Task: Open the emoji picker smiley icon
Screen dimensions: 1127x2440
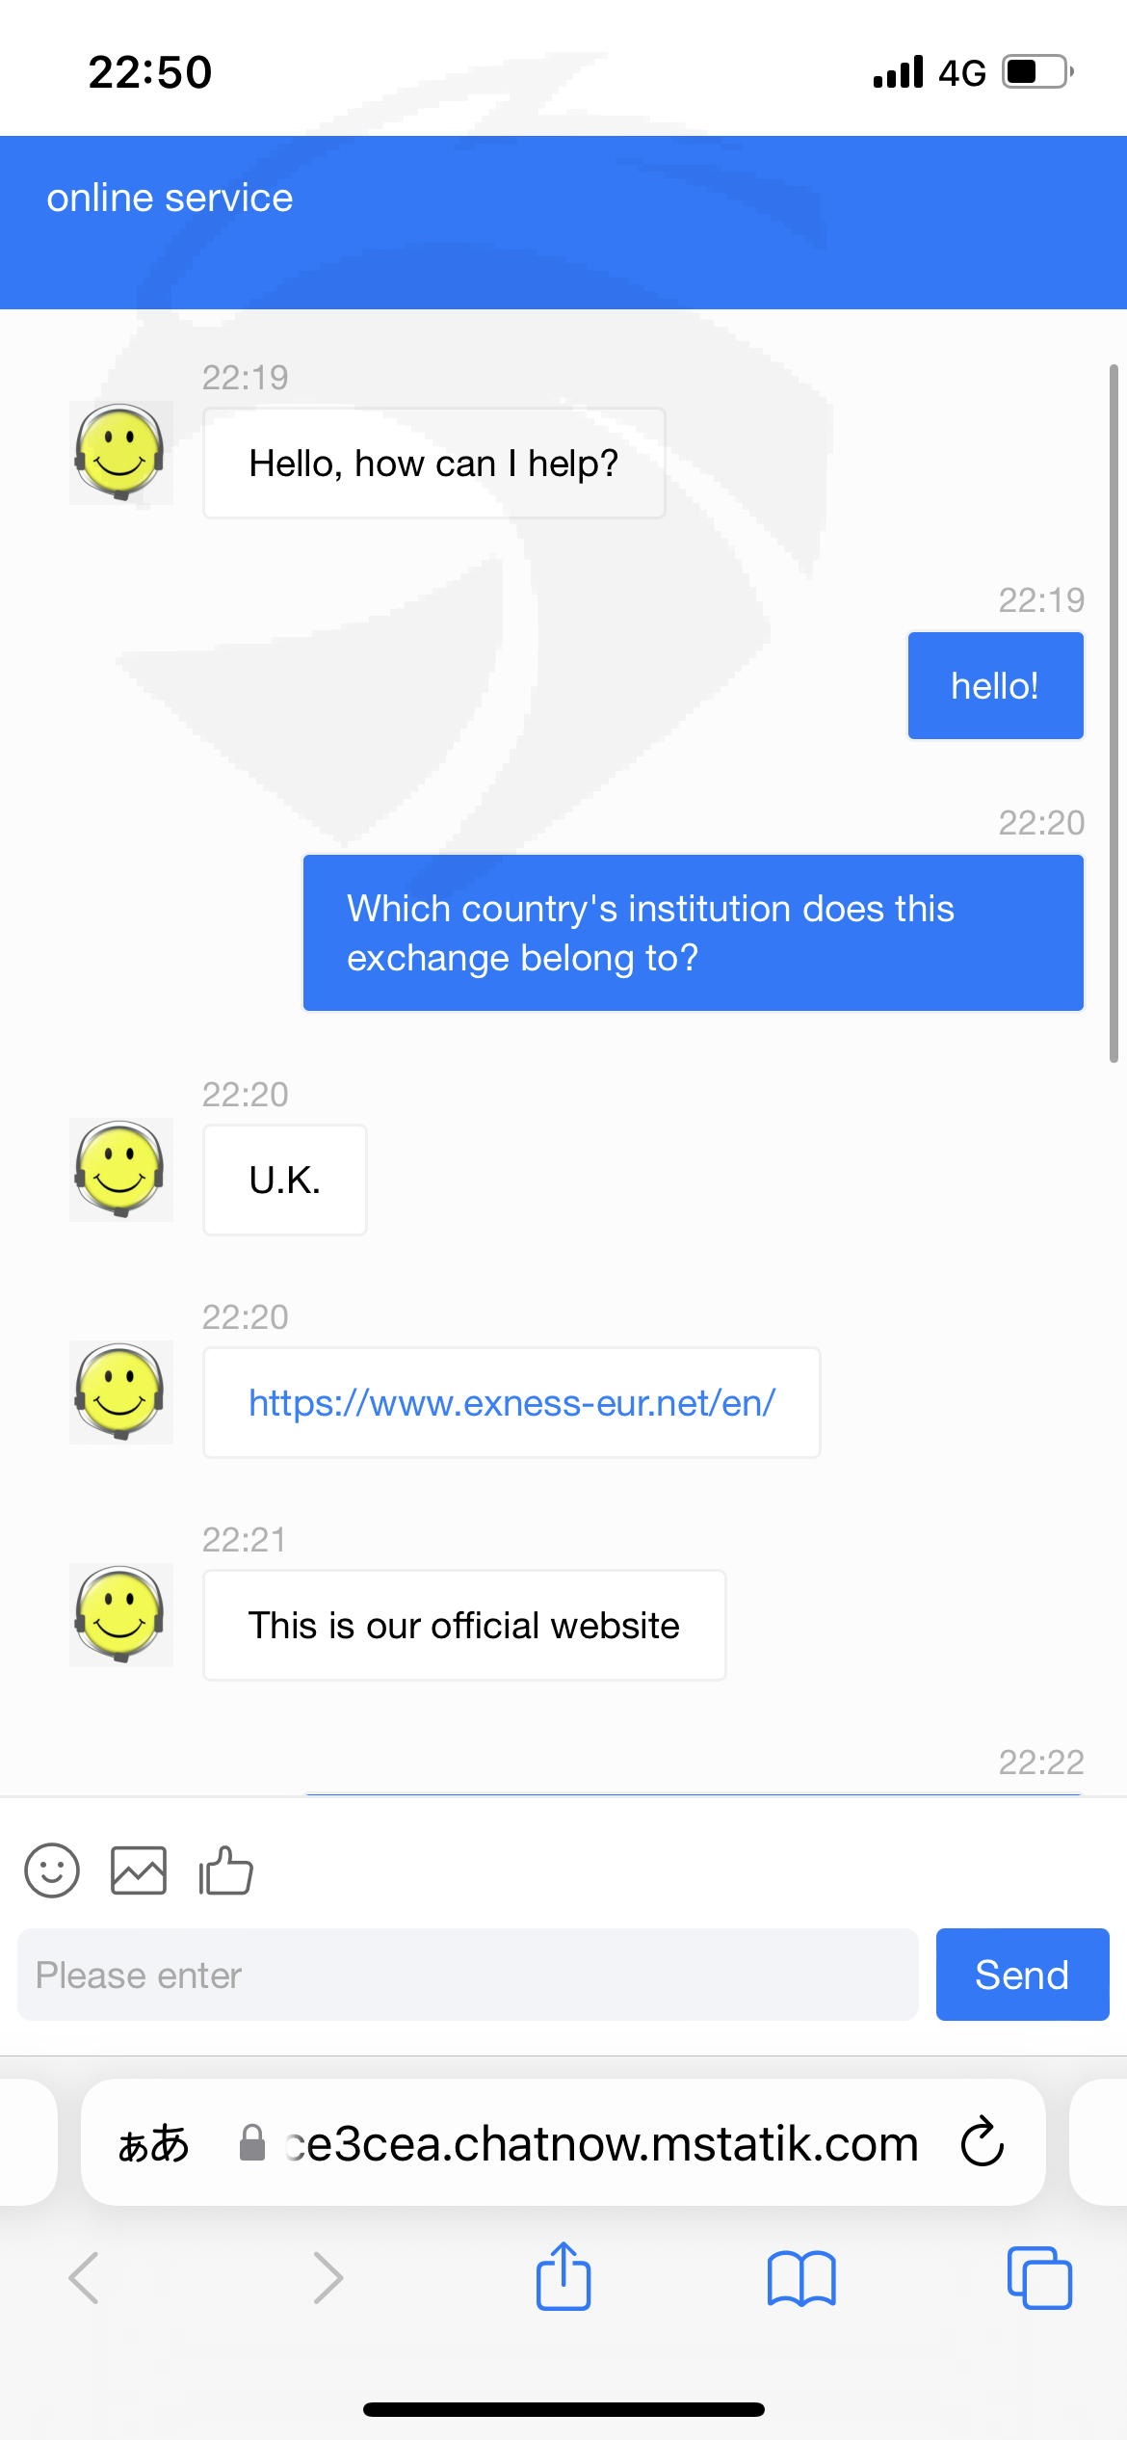Action: tap(52, 1870)
